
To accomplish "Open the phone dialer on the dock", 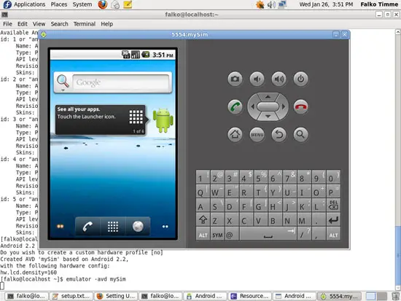I will point(87,227).
